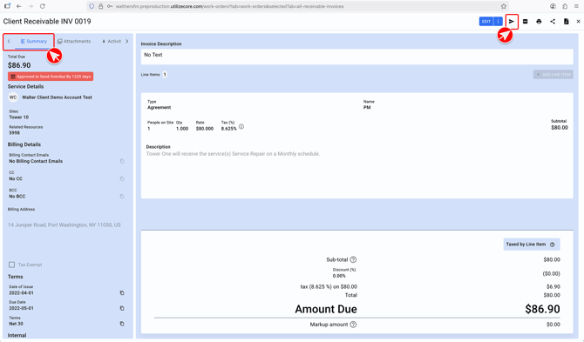Copy the Net 30 terms value
Image resolution: width=584 pixels, height=342 pixels.
tap(122, 324)
